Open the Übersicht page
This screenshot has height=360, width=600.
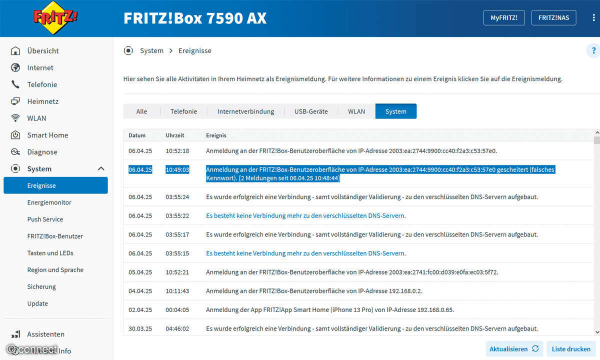[43, 51]
